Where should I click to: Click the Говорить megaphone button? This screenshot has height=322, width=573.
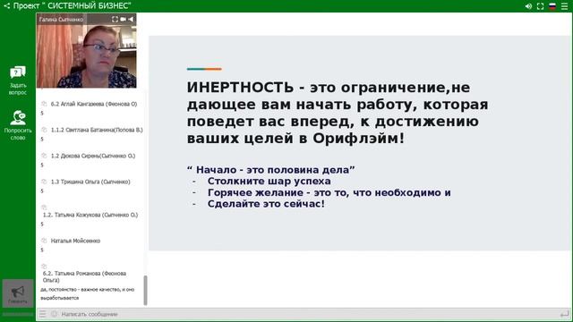point(18,293)
